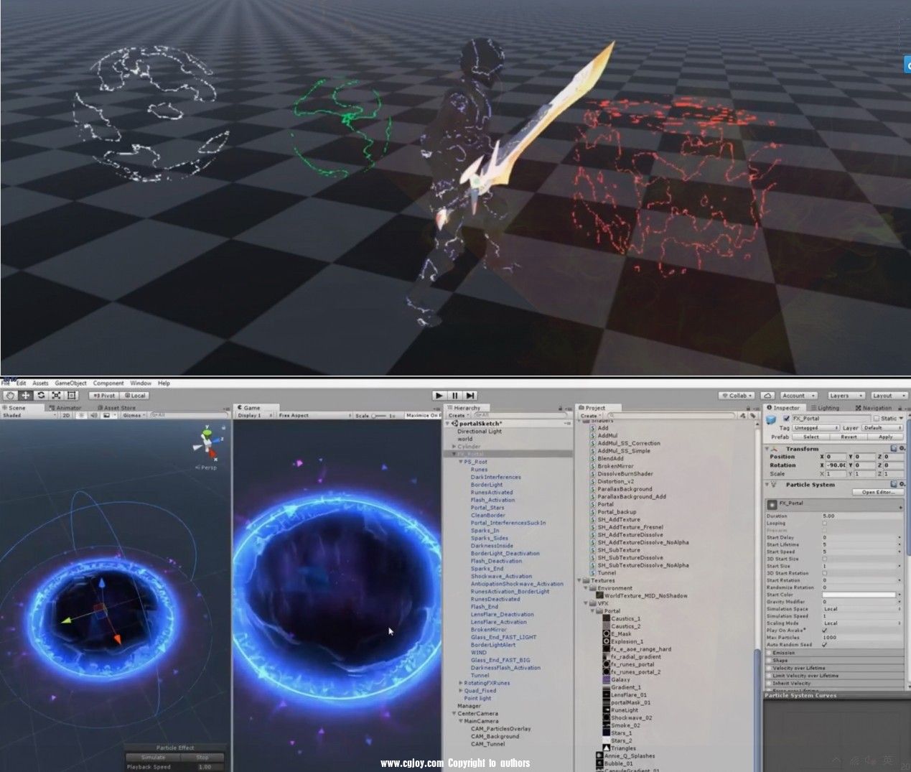911x772 pixels.
Task: Enable the Emission module checkbox
Action: [x=769, y=653]
